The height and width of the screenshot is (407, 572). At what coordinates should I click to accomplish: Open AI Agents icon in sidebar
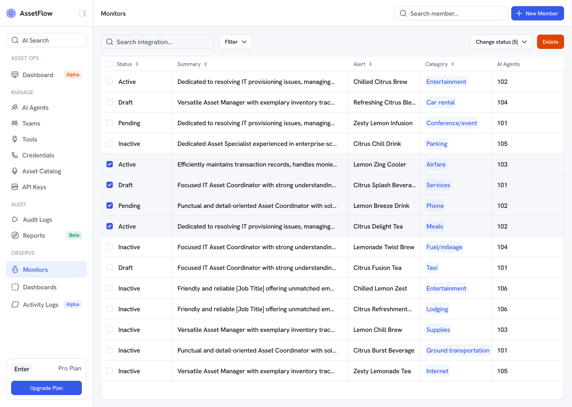pyautogui.click(x=15, y=107)
